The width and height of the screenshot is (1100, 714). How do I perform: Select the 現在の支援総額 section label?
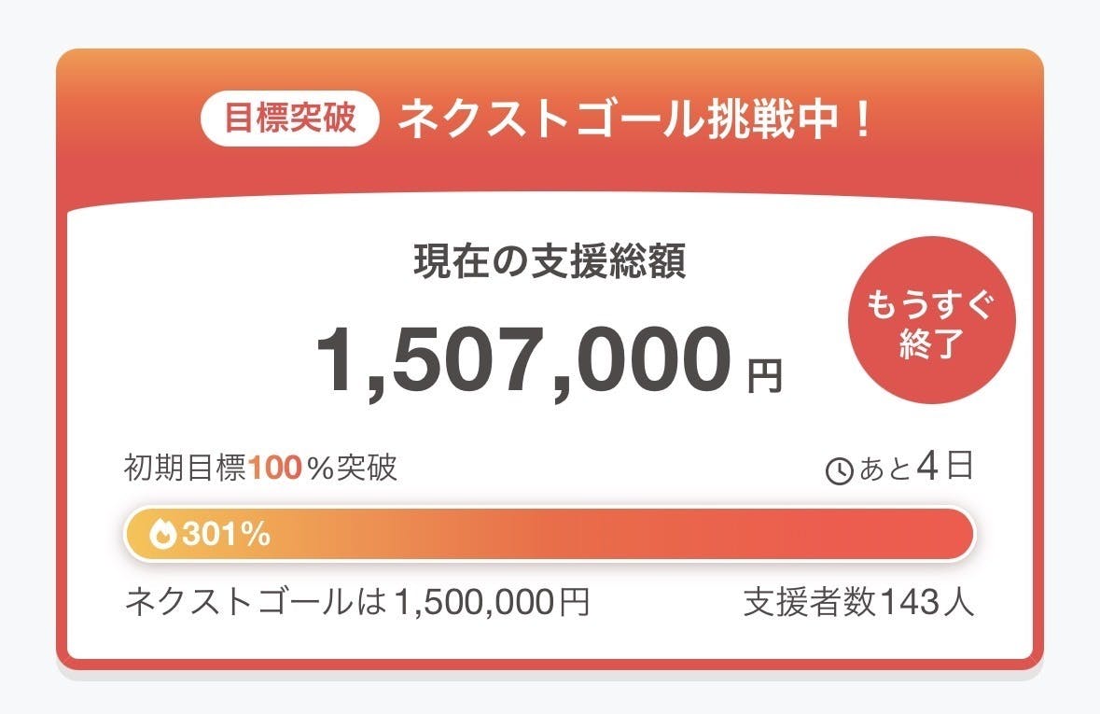550,263
